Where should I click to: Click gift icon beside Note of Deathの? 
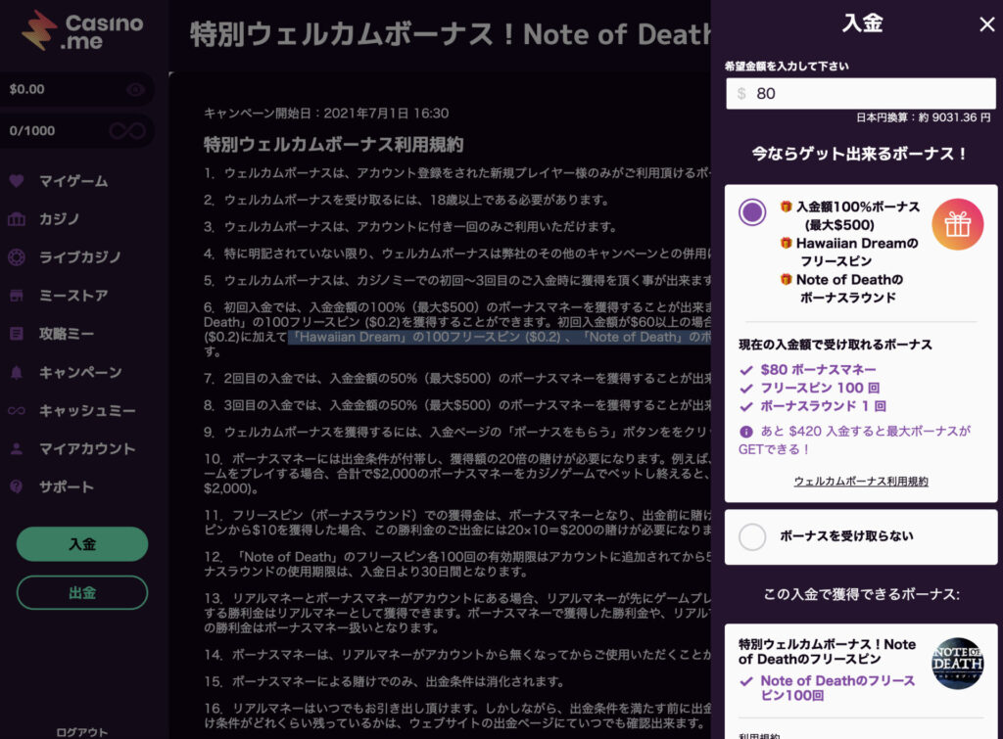[787, 279]
